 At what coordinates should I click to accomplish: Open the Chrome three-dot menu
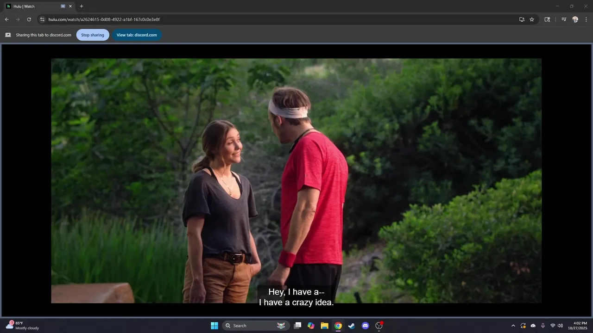pyautogui.click(x=586, y=19)
